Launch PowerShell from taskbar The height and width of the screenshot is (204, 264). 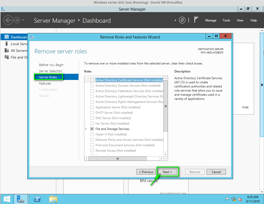point(37,199)
